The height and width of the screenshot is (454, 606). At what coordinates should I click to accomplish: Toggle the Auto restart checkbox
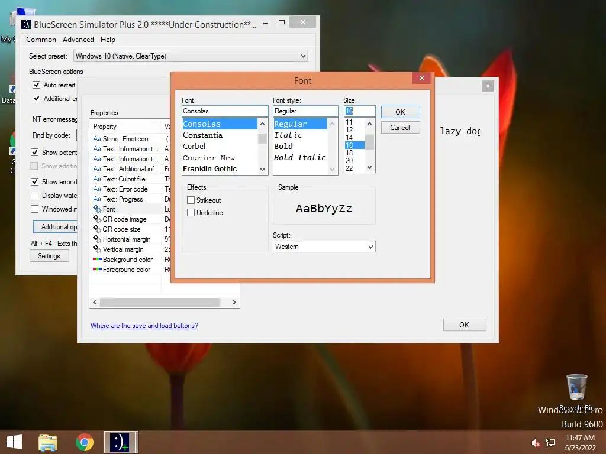click(36, 85)
